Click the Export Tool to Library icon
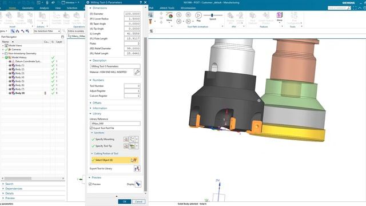 tap(137, 169)
